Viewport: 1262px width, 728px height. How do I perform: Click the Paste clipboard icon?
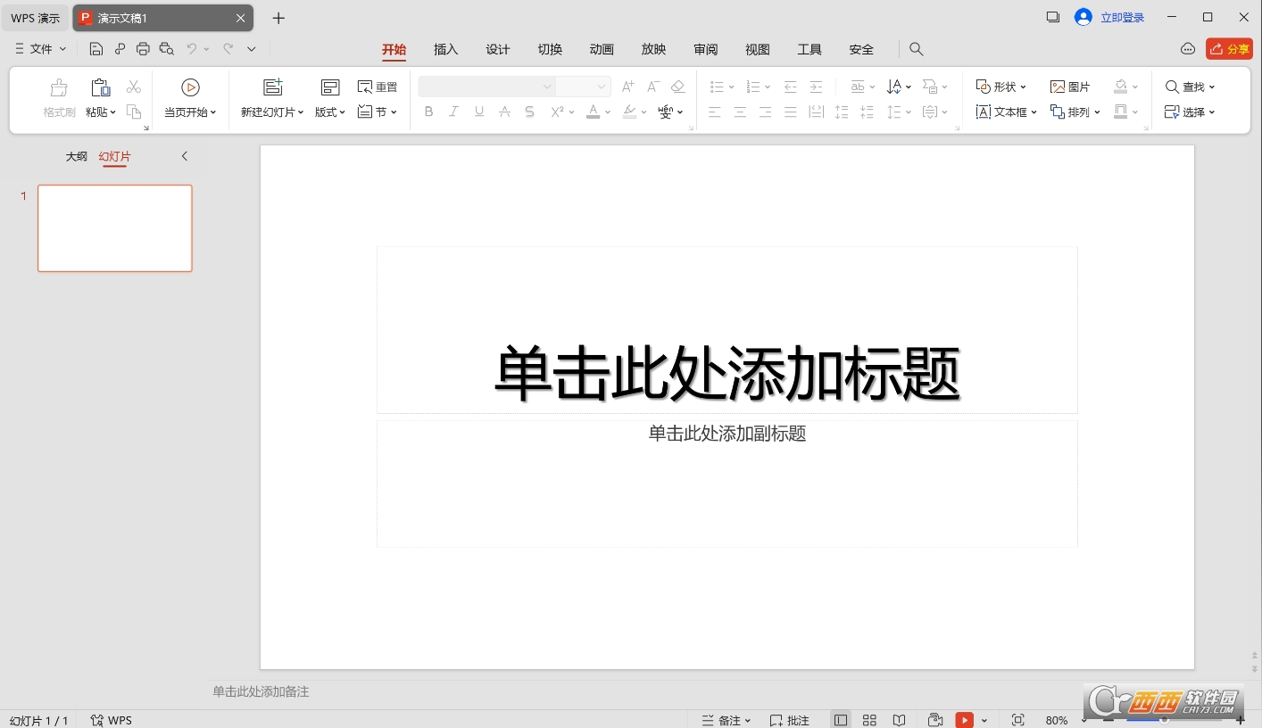click(x=101, y=87)
